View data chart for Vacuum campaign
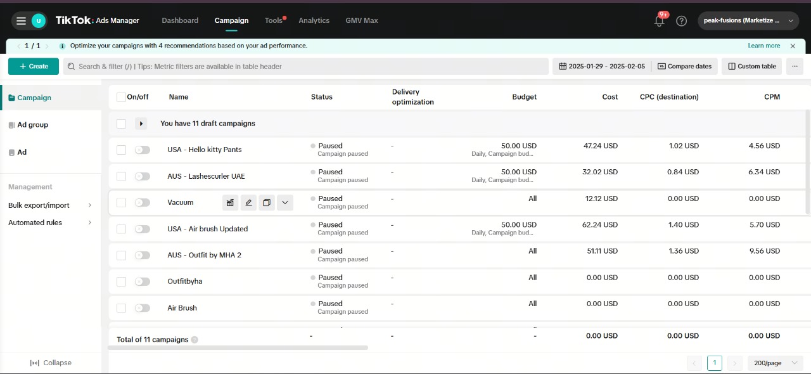The height and width of the screenshot is (374, 811). point(230,203)
